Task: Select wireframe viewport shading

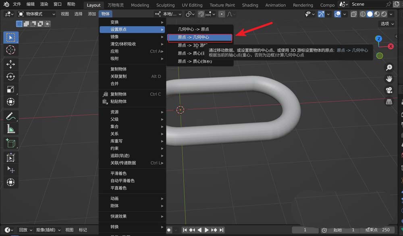Action: coord(362,14)
